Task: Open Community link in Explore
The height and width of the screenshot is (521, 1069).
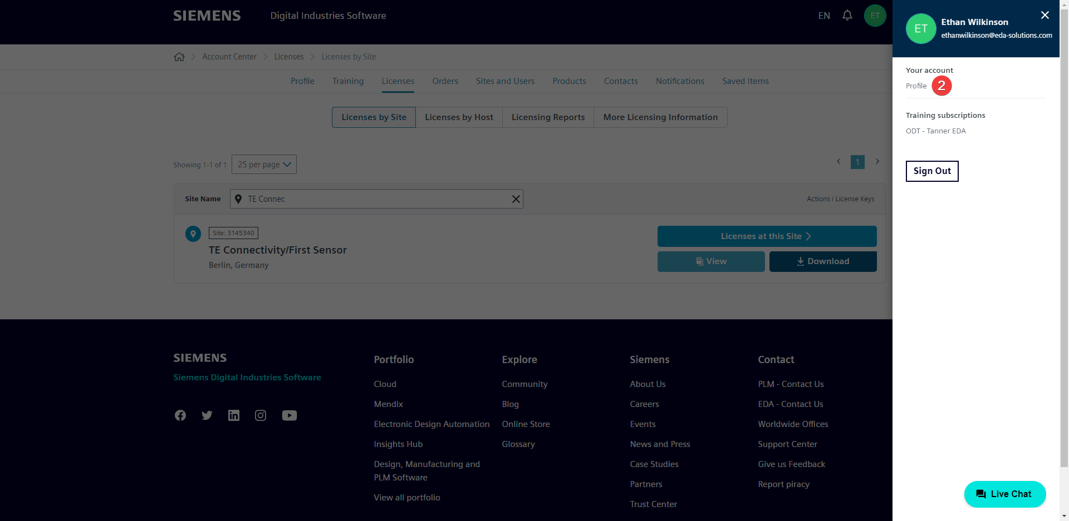Action: point(524,384)
